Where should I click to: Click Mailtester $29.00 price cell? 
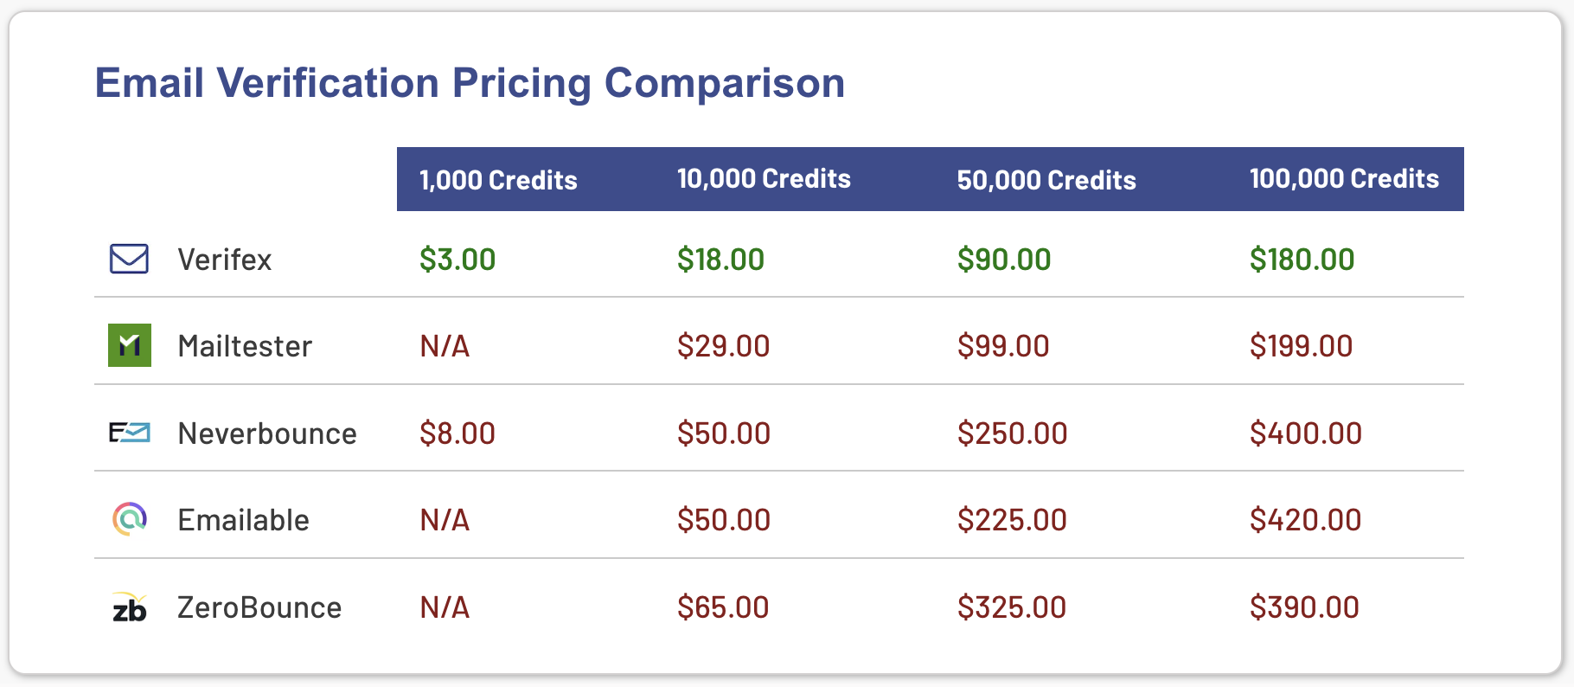pyautogui.click(x=723, y=346)
